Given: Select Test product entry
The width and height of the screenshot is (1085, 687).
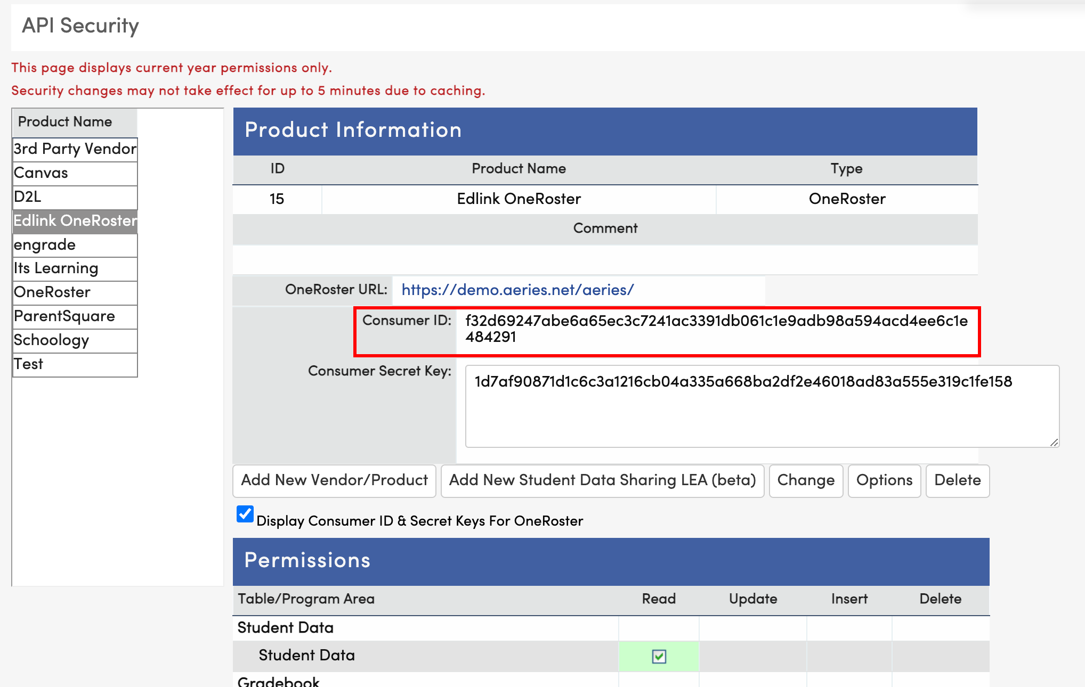Looking at the screenshot, I should tap(75, 364).
